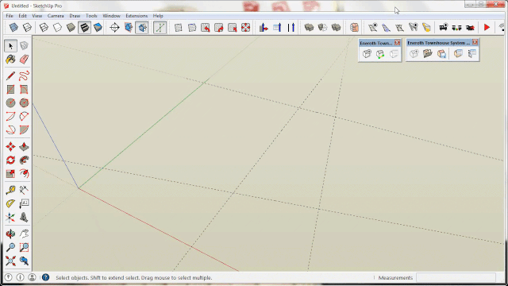Switch to Hidden Line face style

tap(57, 28)
